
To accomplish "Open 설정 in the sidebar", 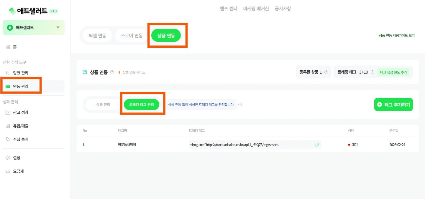I will (x=17, y=157).
